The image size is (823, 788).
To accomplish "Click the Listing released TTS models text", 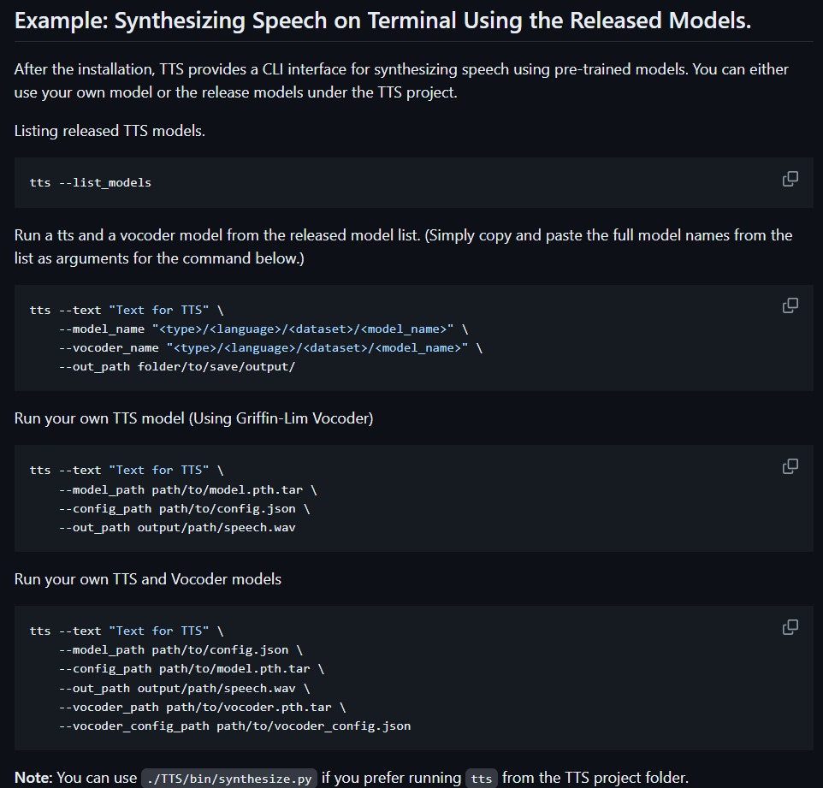I will [x=110, y=131].
